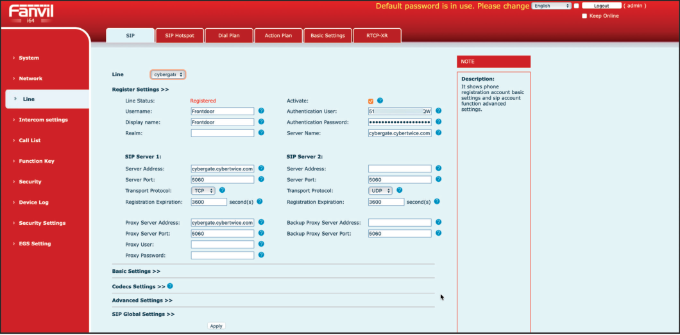680x335 pixels.
Task: Open the SIP Hotspot tab
Action: (179, 36)
